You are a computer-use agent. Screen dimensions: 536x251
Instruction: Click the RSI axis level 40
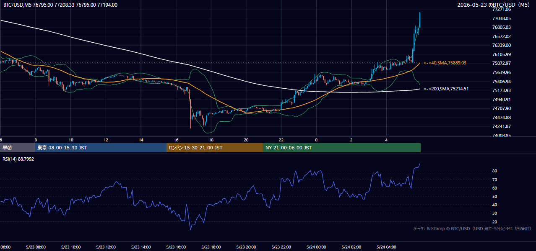pyautogui.click(x=495, y=205)
